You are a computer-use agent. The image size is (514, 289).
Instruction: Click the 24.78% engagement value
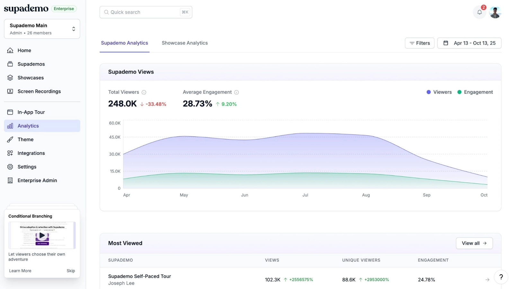coord(426,280)
